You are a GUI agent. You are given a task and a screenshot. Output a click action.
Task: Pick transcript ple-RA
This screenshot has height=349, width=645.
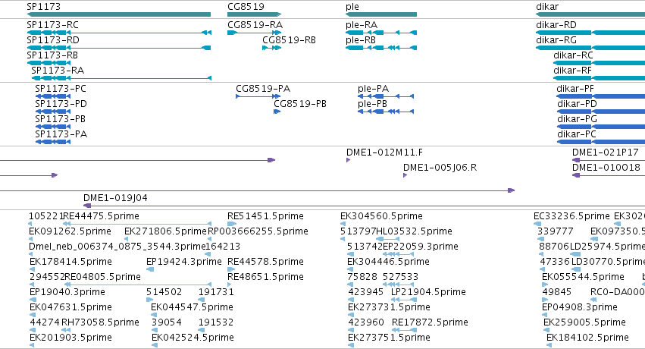(362, 25)
